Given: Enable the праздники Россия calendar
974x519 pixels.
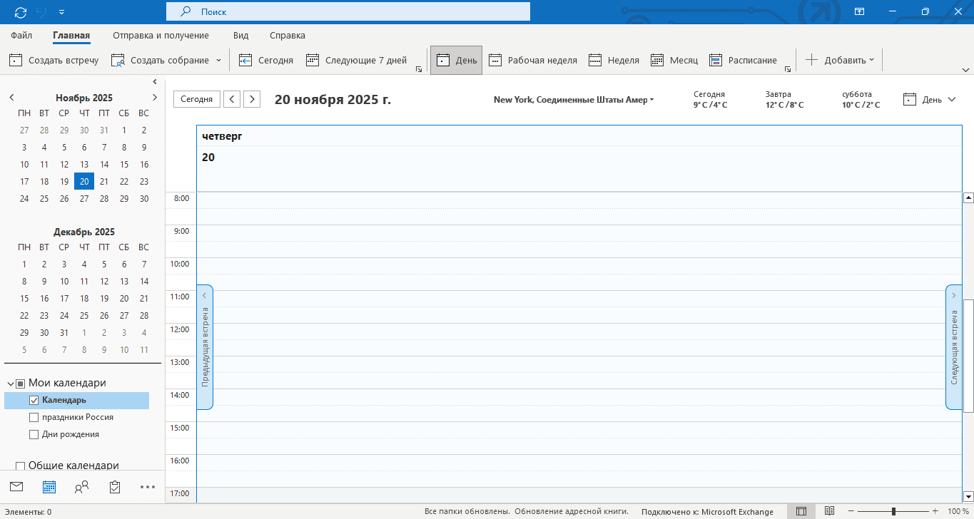Looking at the screenshot, I should (x=34, y=418).
